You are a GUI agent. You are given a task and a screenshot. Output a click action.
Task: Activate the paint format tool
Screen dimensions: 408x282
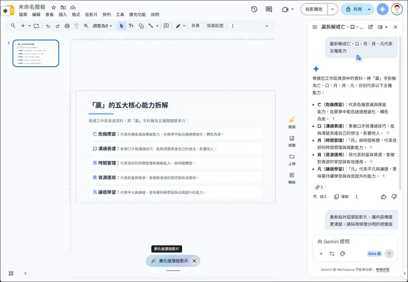[x=77, y=26]
